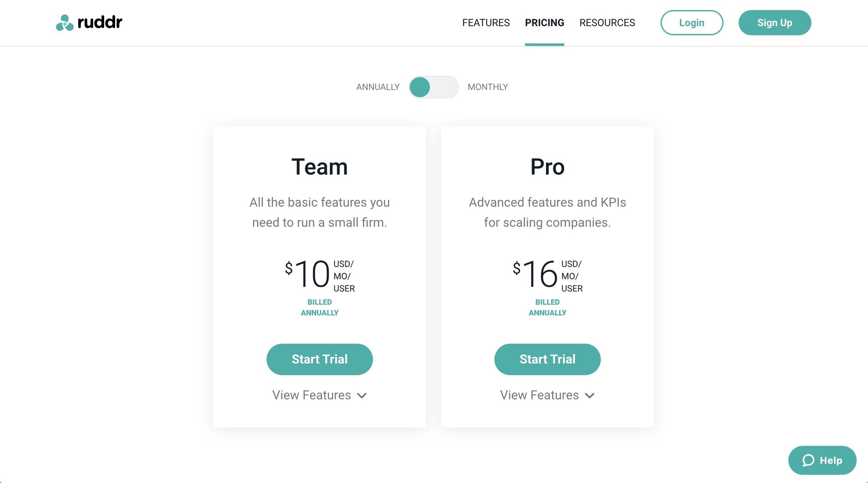
Task: Open the View Features dropdown for Team
Action: point(320,395)
